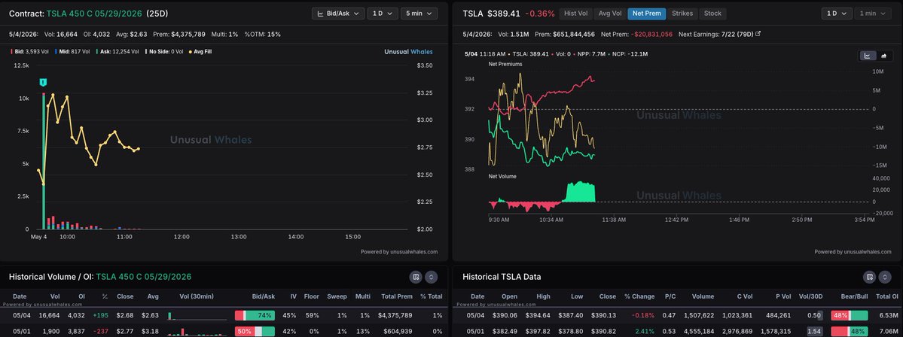Click the %OTM 15% stat
Image resolution: width=903 pixels, height=337 pixels.
(x=263, y=34)
